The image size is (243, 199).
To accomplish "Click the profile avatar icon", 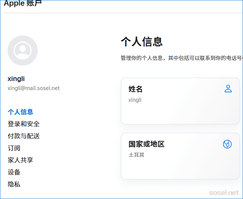I will coord(23,51).
